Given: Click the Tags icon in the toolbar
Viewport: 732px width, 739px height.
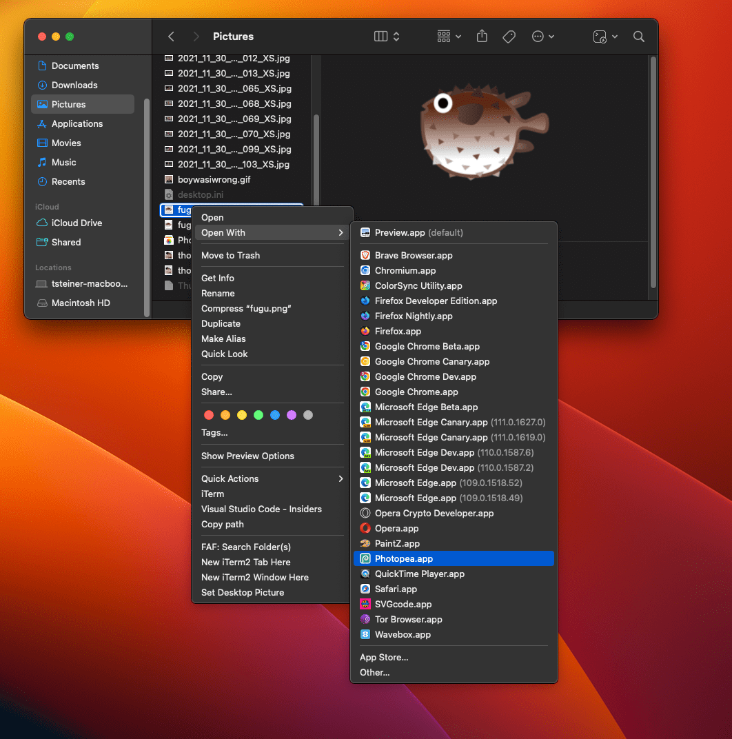Looking at the screenshot, I should click(509, 37).
